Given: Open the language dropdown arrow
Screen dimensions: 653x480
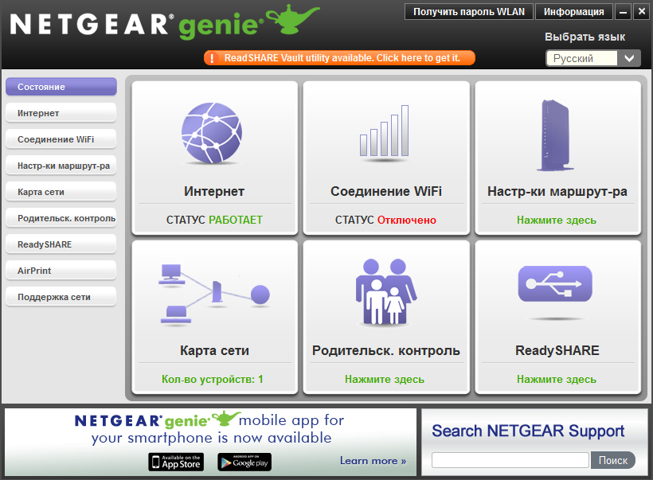Looking at the screenshot, I should pyautogui.click(x=629, y=58).
